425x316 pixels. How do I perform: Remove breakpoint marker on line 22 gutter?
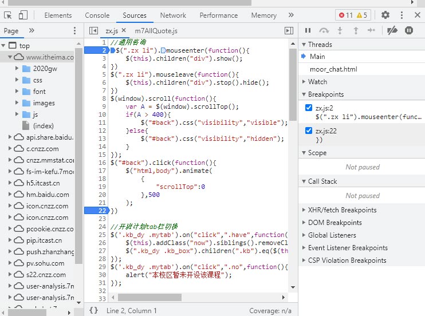[96, 211]
